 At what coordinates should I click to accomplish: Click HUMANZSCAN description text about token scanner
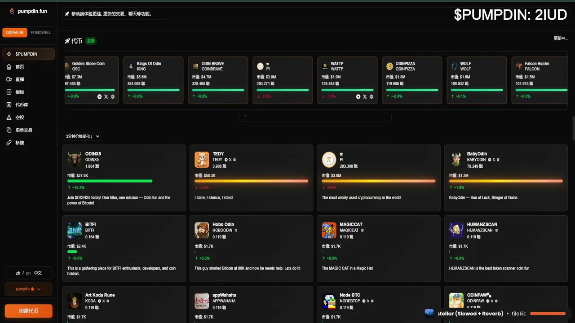pos(489,268)
